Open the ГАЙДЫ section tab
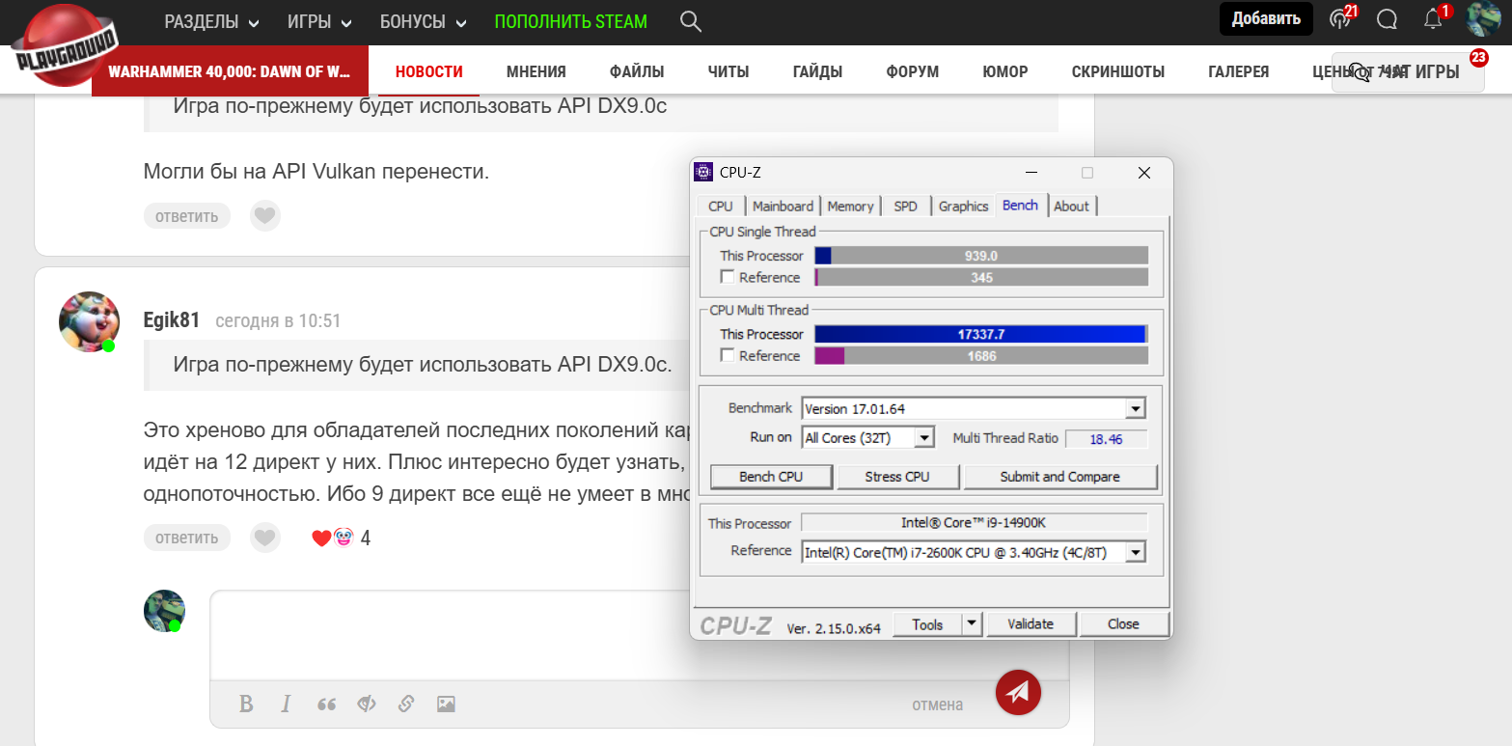 tap(817, 71)
